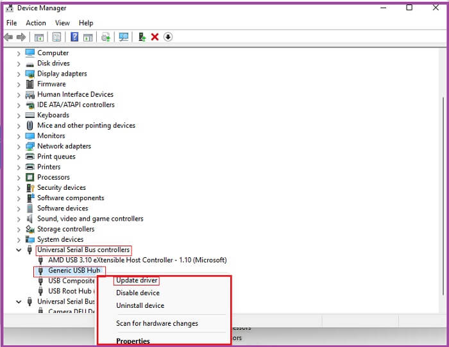The image size is (449, 347).
Task: Expand the Monitors node
Action: [19, 136]
